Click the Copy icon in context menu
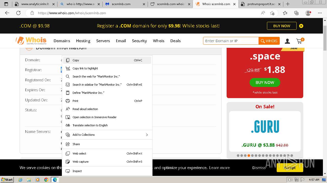The width and height of the screenshot is (327, 183). 68,60
